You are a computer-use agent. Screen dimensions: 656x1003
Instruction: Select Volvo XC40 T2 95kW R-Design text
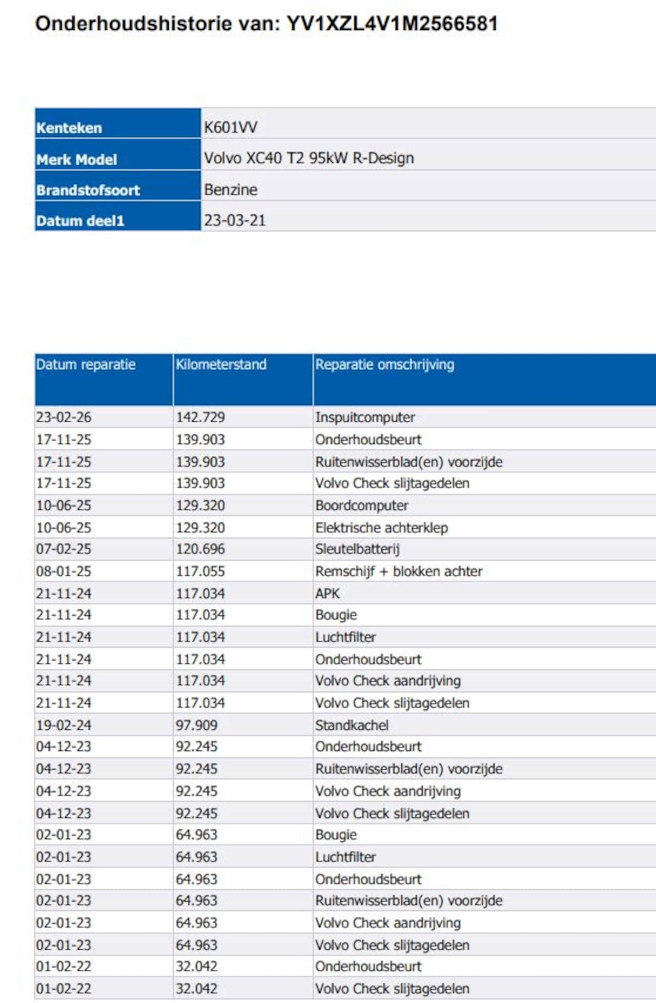pyautogui.click(x=309, y=158)
